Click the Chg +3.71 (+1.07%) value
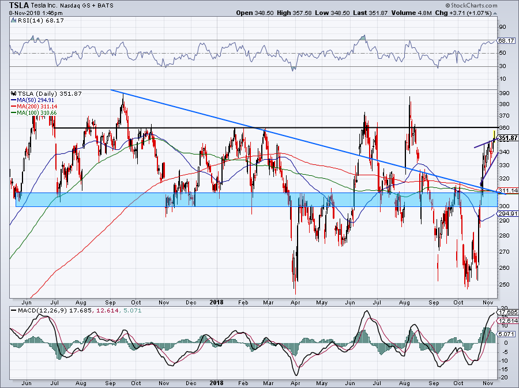This screenshot has width=519, height=388. pyautogui.click(x=464, y=13)
